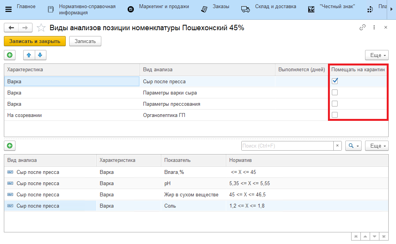
Task: Enable quarantine for Параметры варки сыра
Action: (x=335, y=93)
